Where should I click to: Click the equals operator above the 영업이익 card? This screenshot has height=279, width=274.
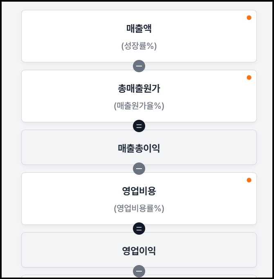139,229
